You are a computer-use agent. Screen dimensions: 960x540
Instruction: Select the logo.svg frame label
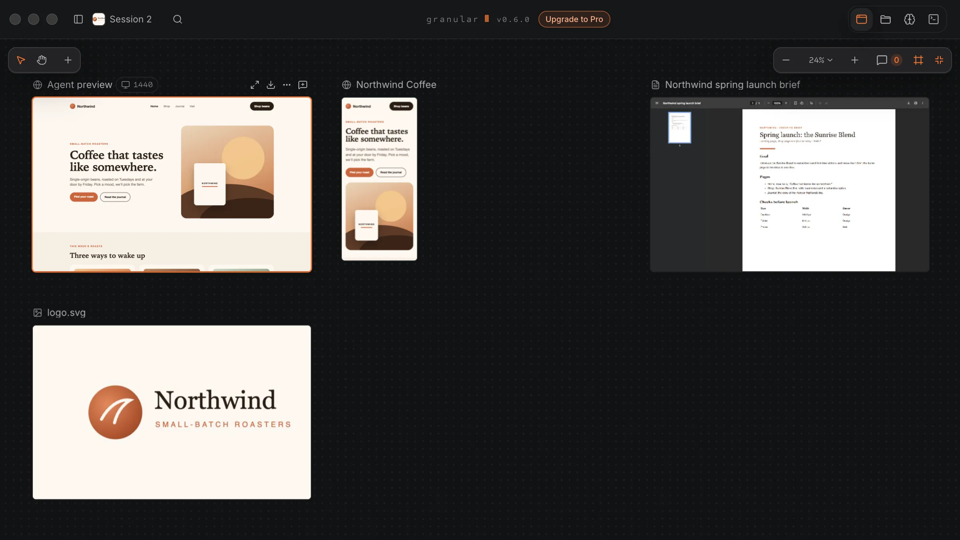point(66,313)
